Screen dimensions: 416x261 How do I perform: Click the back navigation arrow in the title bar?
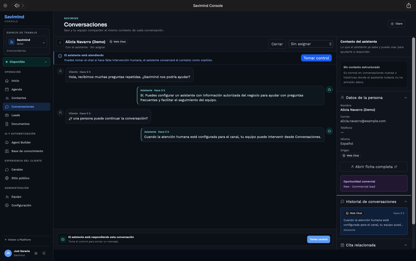click(16, 5)
